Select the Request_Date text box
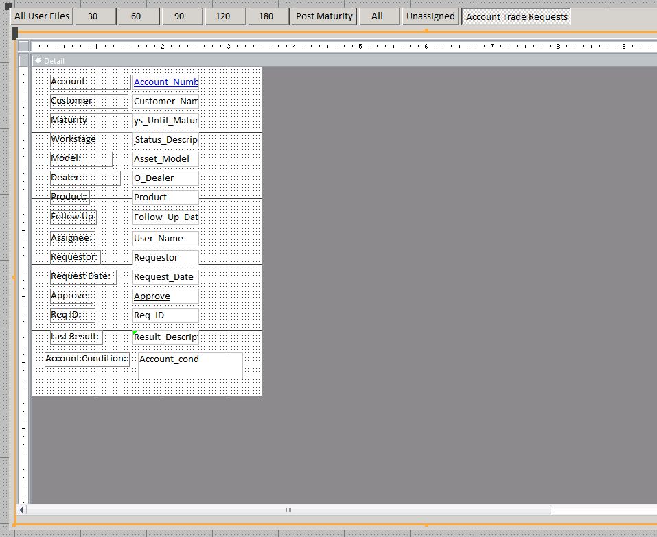The width and height of the screenshot is (657, 537). click(x=165, y=277)
